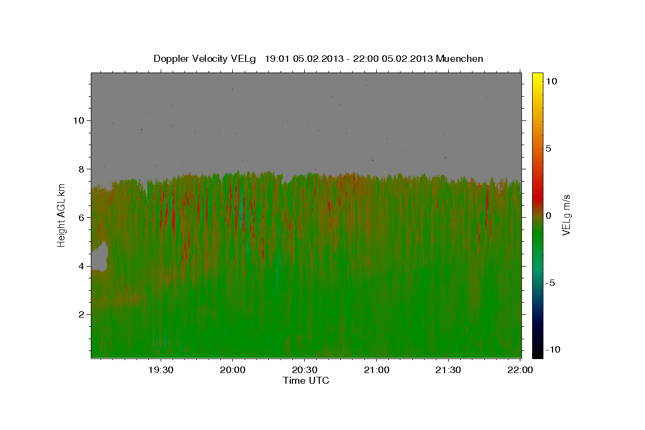Click the 22:00 time tick label

[520, 370]
